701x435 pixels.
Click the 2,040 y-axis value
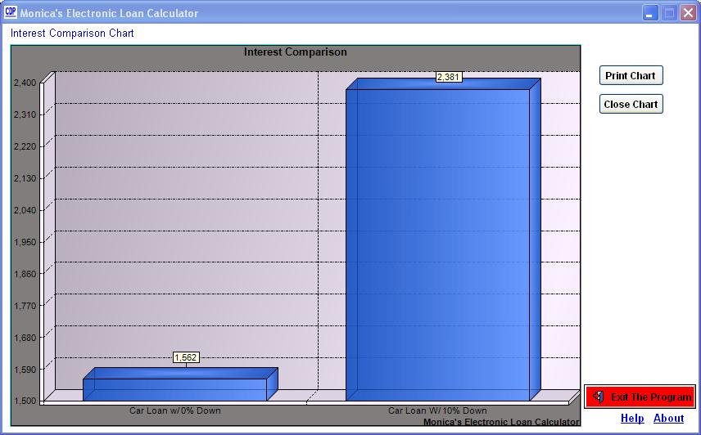point(25,210)
